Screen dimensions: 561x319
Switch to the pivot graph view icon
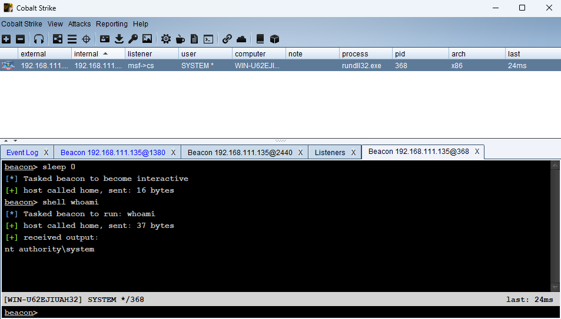coord(58,39)
